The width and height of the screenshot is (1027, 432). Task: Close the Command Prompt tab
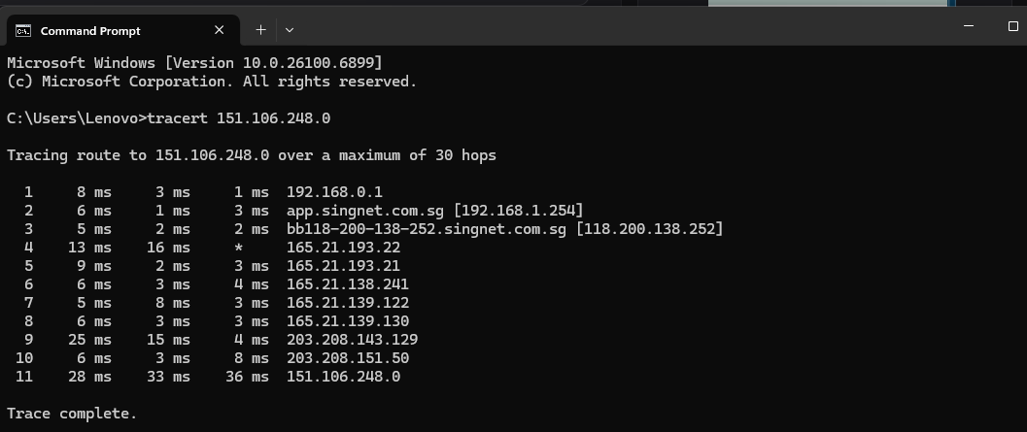(x=219, y=31)
